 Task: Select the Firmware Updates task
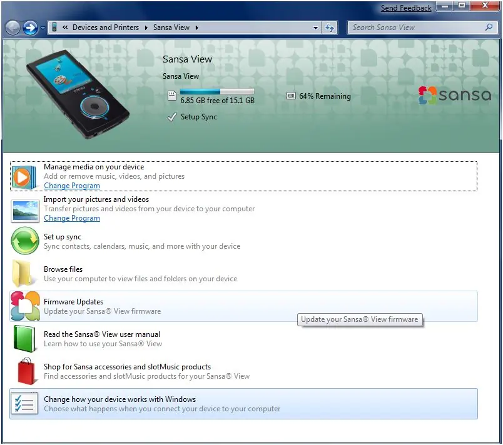pyautogui.click(x=243, y=306)
